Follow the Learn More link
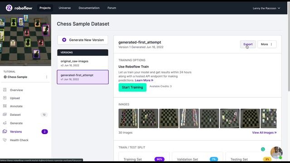 tap(144, 80)
